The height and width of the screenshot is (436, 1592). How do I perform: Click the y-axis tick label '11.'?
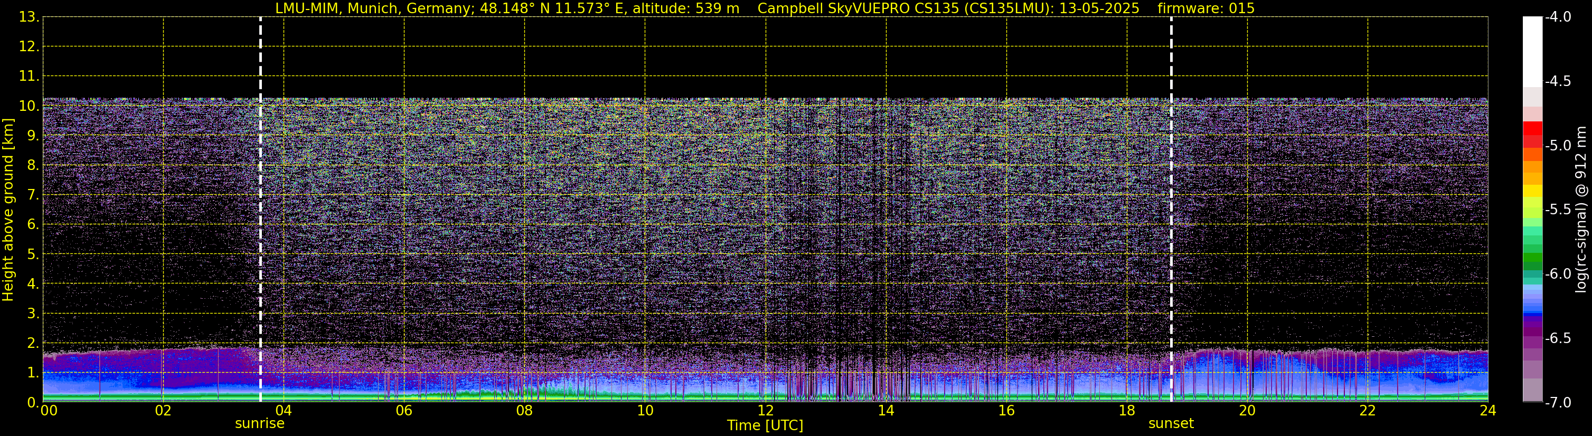coord(29,77)
